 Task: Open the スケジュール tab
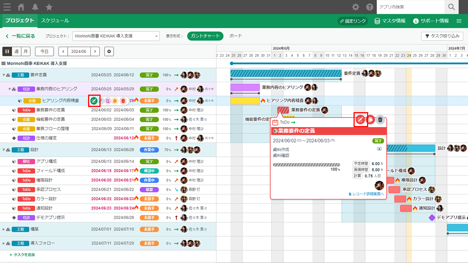click(x=55, y=21)
